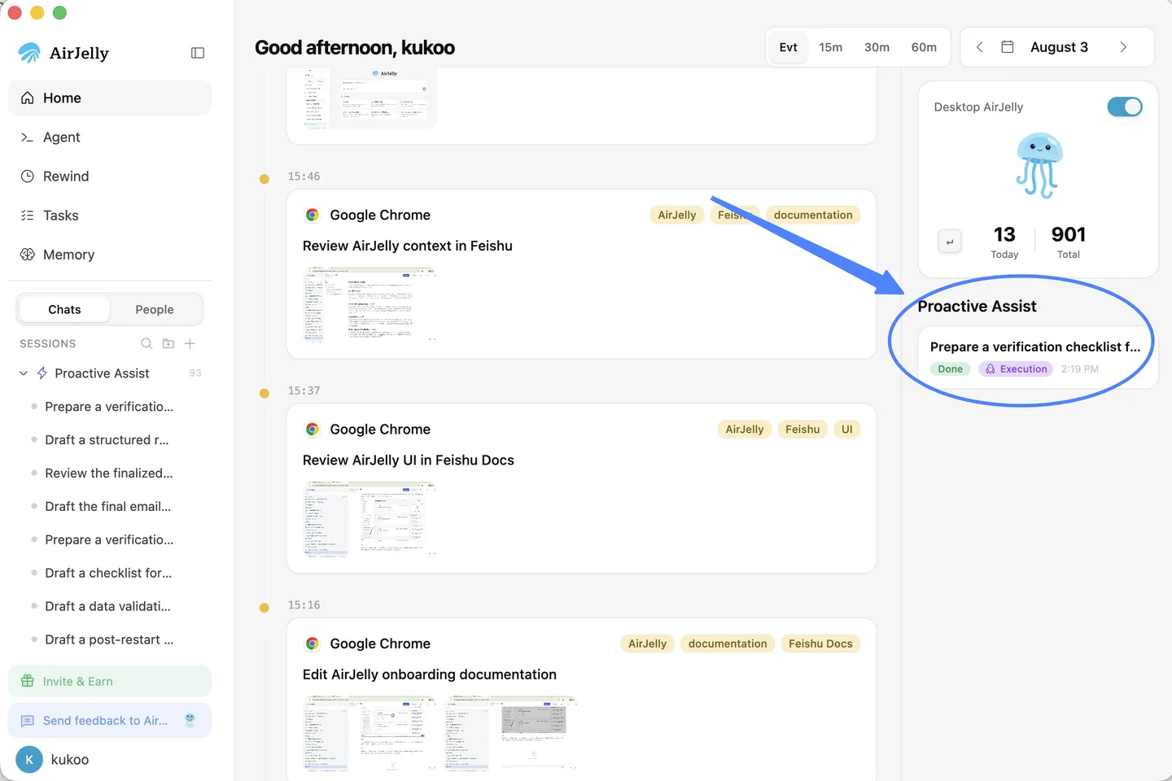Click the Invite & Earn button
This screenshot has width=1172, height=781.
click(x=110, y=681)
